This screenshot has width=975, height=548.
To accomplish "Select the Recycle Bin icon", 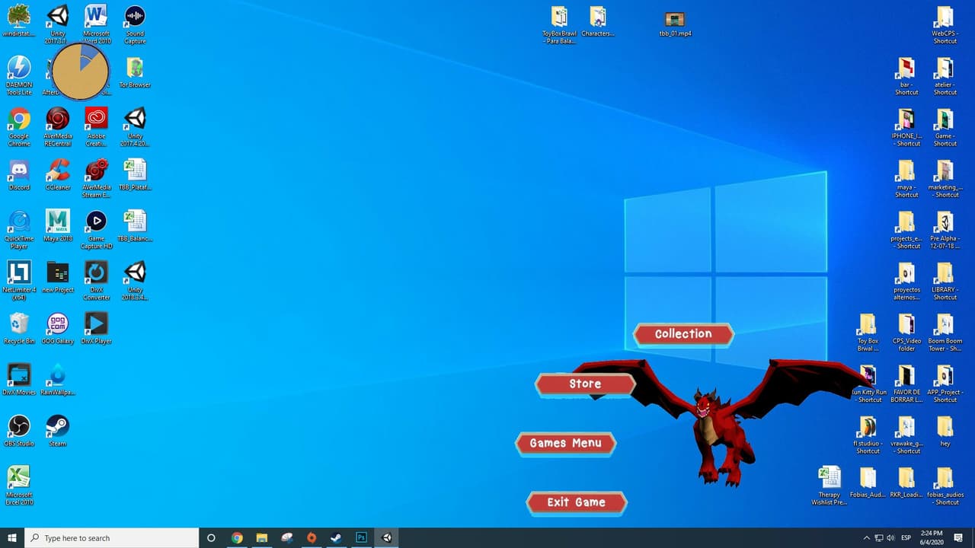I will [x=18, y=329].
